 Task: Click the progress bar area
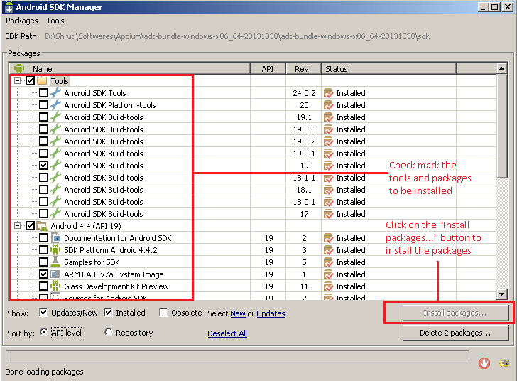tap(237, 357)
